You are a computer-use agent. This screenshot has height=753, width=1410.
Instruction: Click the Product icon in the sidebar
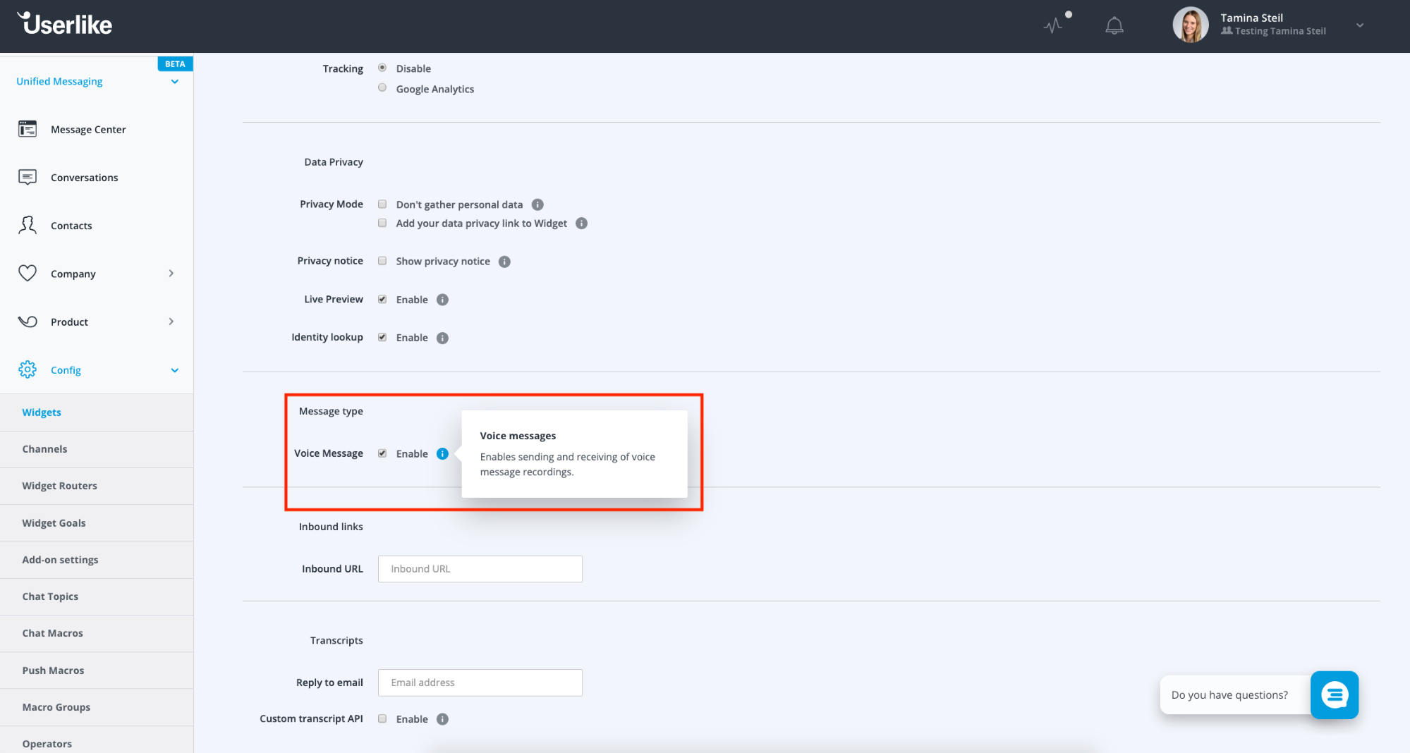click(28, 322)
